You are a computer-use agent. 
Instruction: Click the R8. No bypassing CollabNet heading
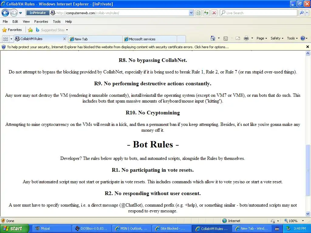click(153, 60)
